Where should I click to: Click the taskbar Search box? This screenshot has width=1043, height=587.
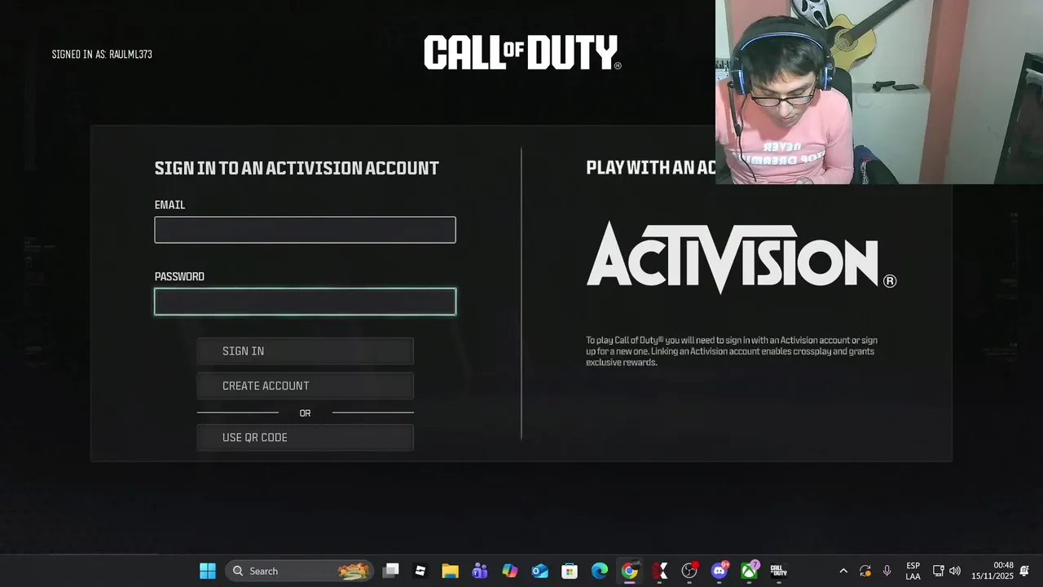tap(299, 571)
